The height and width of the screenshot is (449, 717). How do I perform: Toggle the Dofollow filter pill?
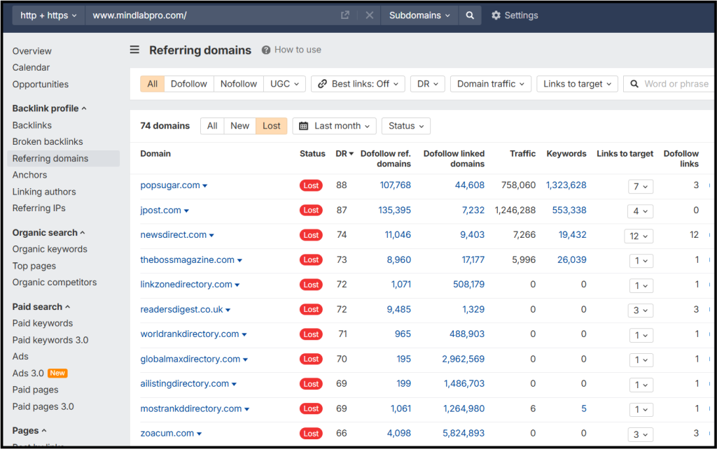[188, 83]
